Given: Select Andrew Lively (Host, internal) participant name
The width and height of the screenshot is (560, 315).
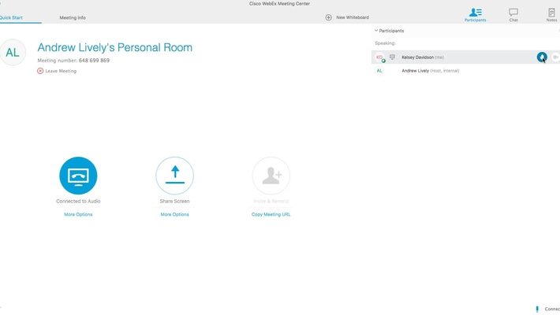Looking at the screenshot, I should [x=431, y=71].
